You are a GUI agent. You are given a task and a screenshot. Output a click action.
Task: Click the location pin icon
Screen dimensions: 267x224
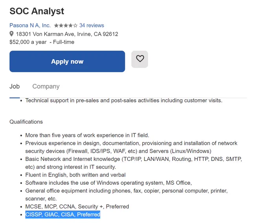click(x=11, y=34)
